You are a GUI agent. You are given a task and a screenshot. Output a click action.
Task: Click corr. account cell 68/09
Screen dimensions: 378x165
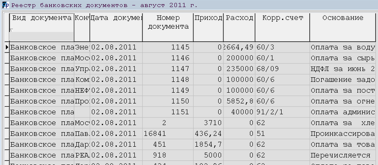coord(282,69)
